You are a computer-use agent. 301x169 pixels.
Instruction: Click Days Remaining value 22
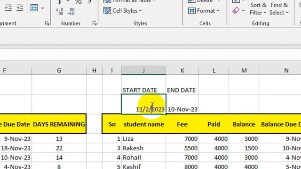pos(59,148)
